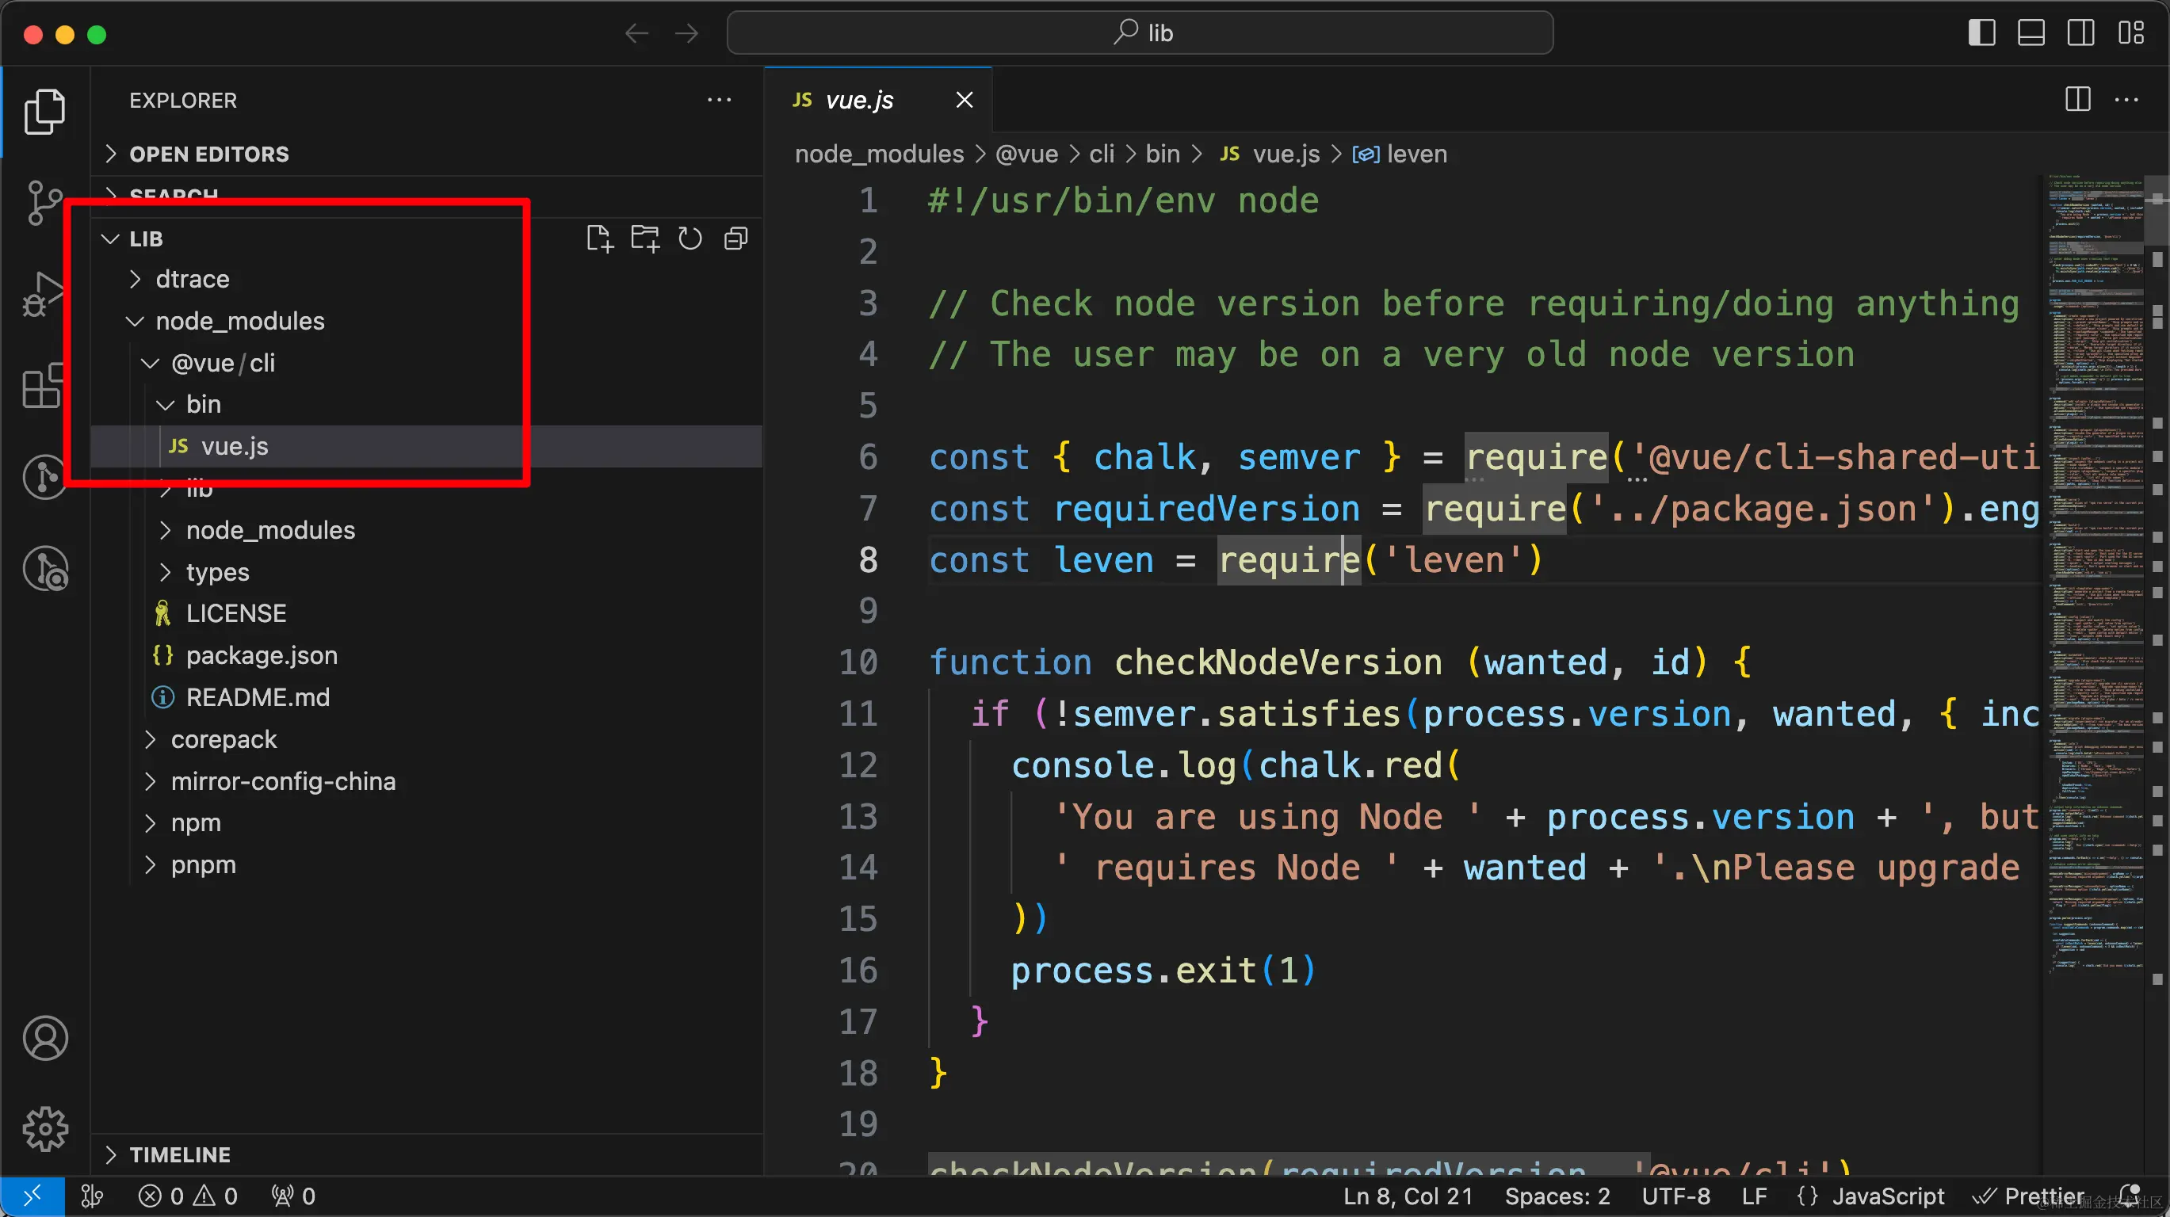Toggle the primary side bar visibility
Viewport: 2170px width, 1217px height.
pos(1981,32)
